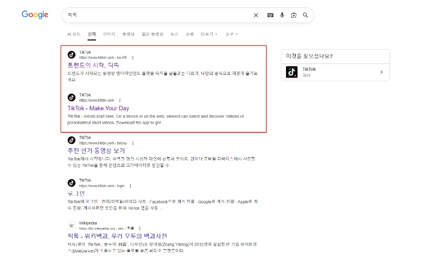
Task: Click the tiktok.com › foryou URL text
Action: point(103,143)
